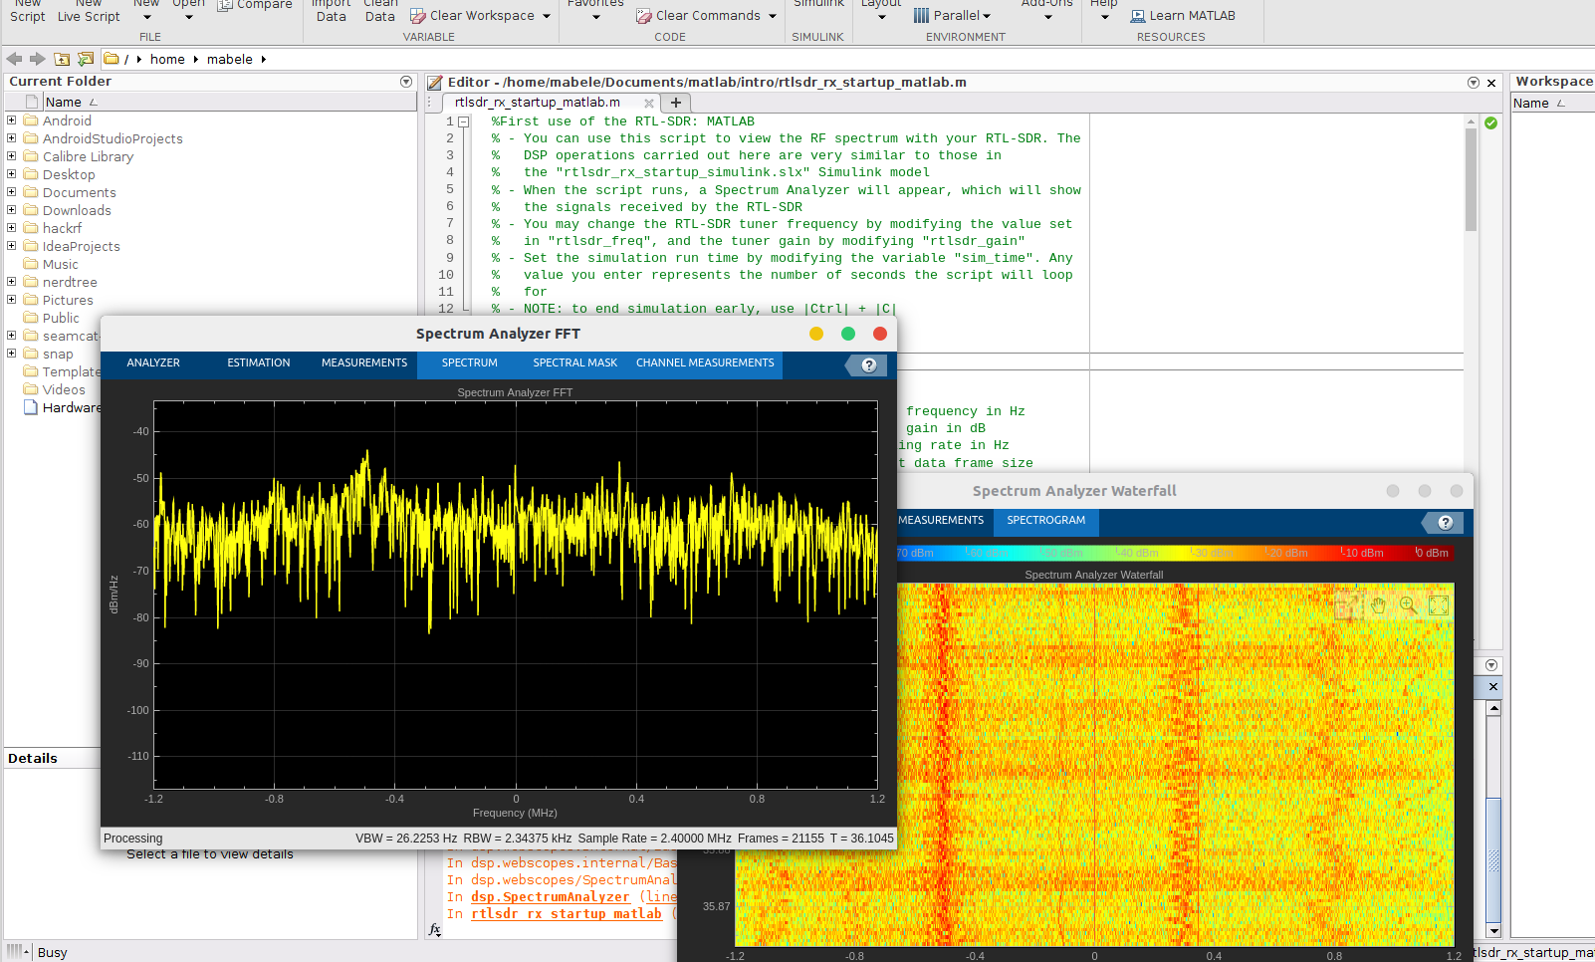Click restore view icon on waterfall plot
The width and height of the screenshot is (1595, 962).
1439,604
